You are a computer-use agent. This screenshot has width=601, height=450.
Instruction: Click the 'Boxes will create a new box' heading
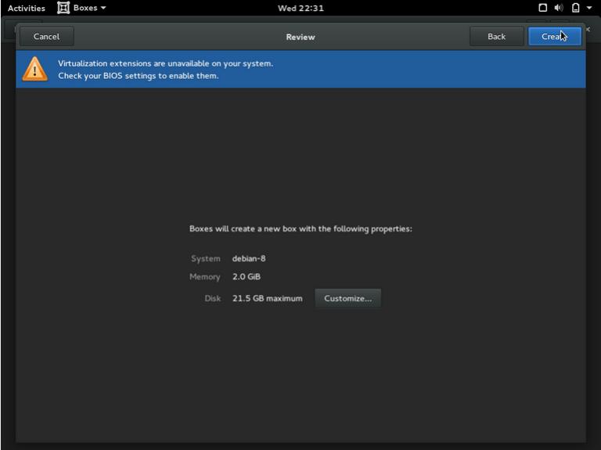click(300, 229)
